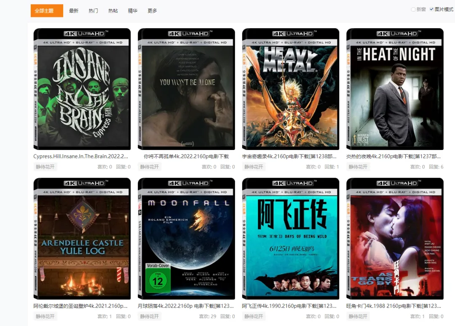
Task: Open In the Heat of the Night cover
Action: (x=395, y=89)
